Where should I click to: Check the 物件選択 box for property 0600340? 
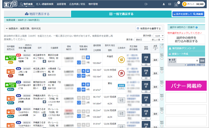click(x=162, y=86)
